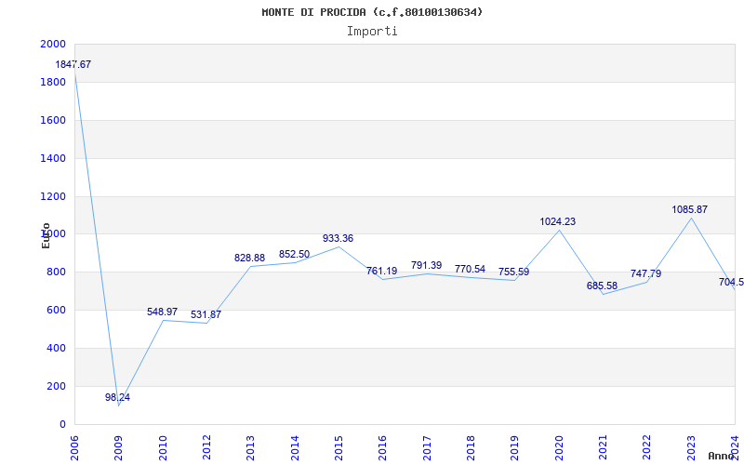Click the 747.79 data label

click(645, 273)
